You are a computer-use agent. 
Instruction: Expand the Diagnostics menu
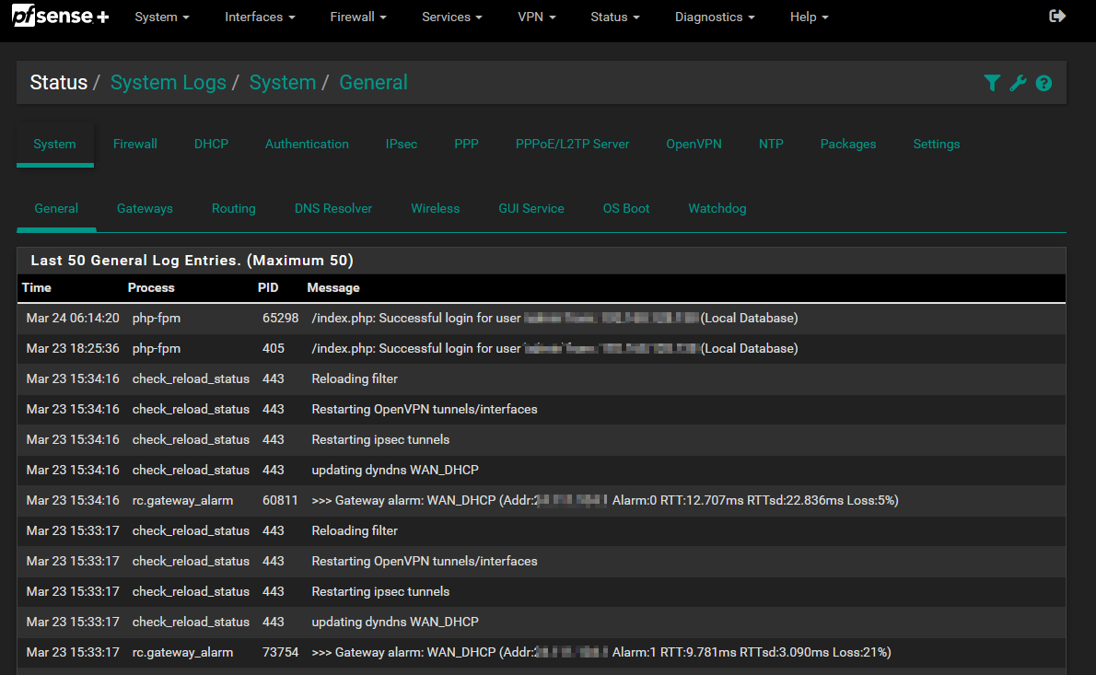pyautogui.click(x=715, y=17)
